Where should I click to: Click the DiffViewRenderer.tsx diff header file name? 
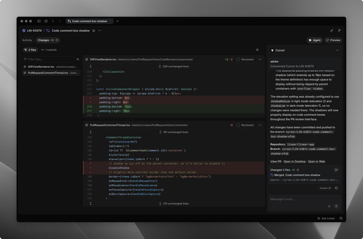[103, 60]
